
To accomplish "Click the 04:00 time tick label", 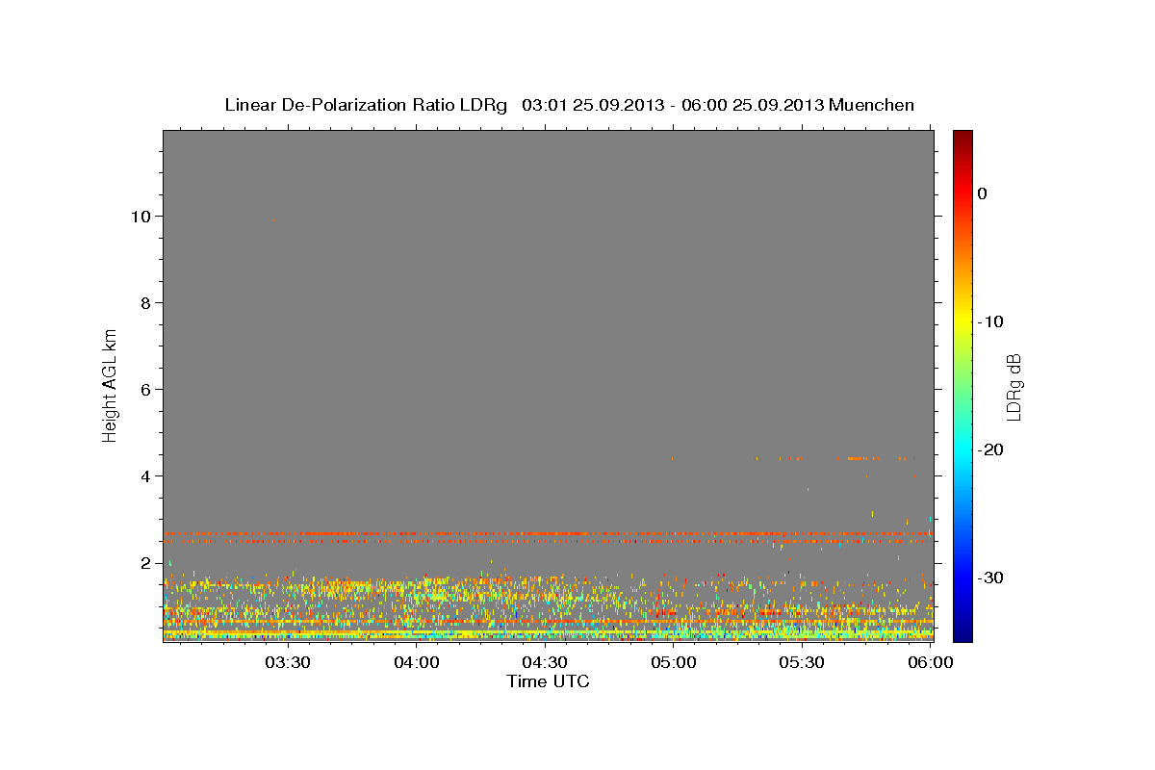I will [417, 662].
